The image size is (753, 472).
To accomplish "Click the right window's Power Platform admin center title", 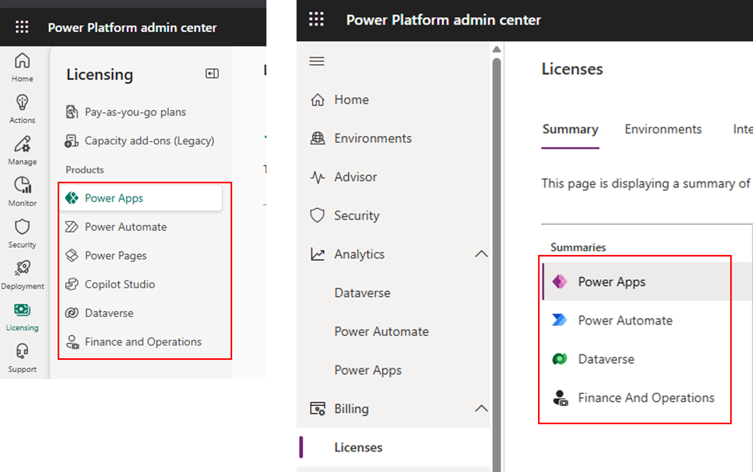I will pos(443,20).
